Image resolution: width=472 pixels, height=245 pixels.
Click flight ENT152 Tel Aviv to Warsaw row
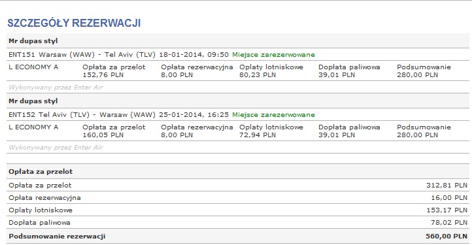pyautogui.click(x=238, y=115)
